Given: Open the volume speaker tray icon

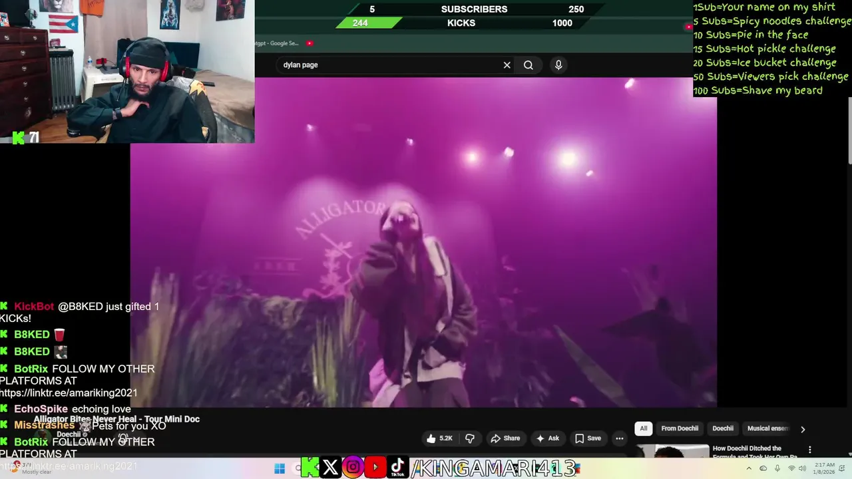Looking at the screenshot, I should [803, 469].
